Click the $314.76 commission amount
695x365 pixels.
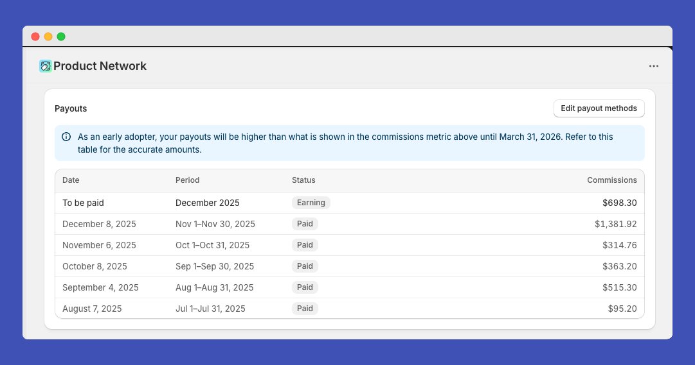[x=620, y=246]
